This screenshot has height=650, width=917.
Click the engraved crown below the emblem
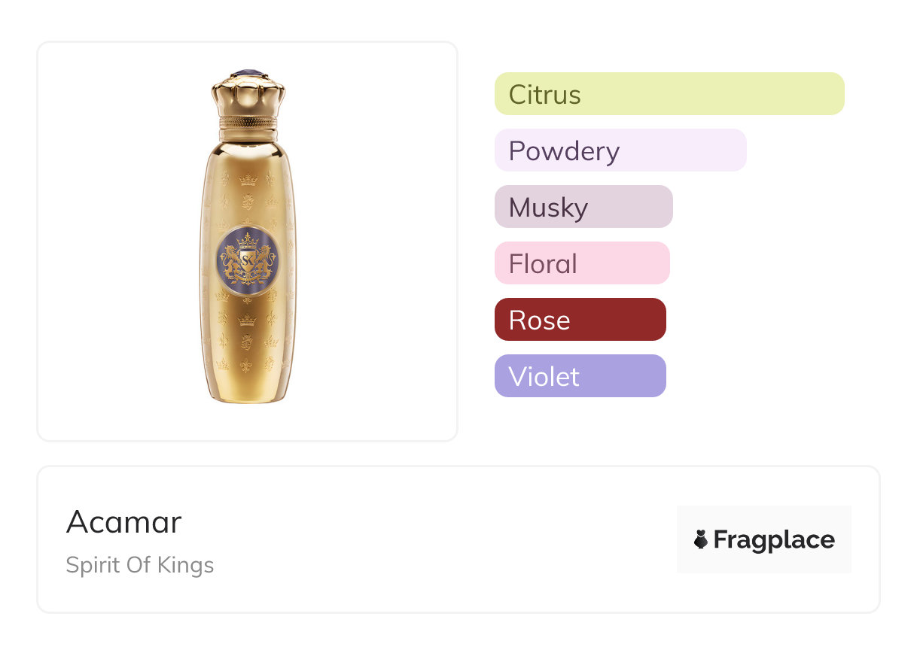tap(248, 320)
